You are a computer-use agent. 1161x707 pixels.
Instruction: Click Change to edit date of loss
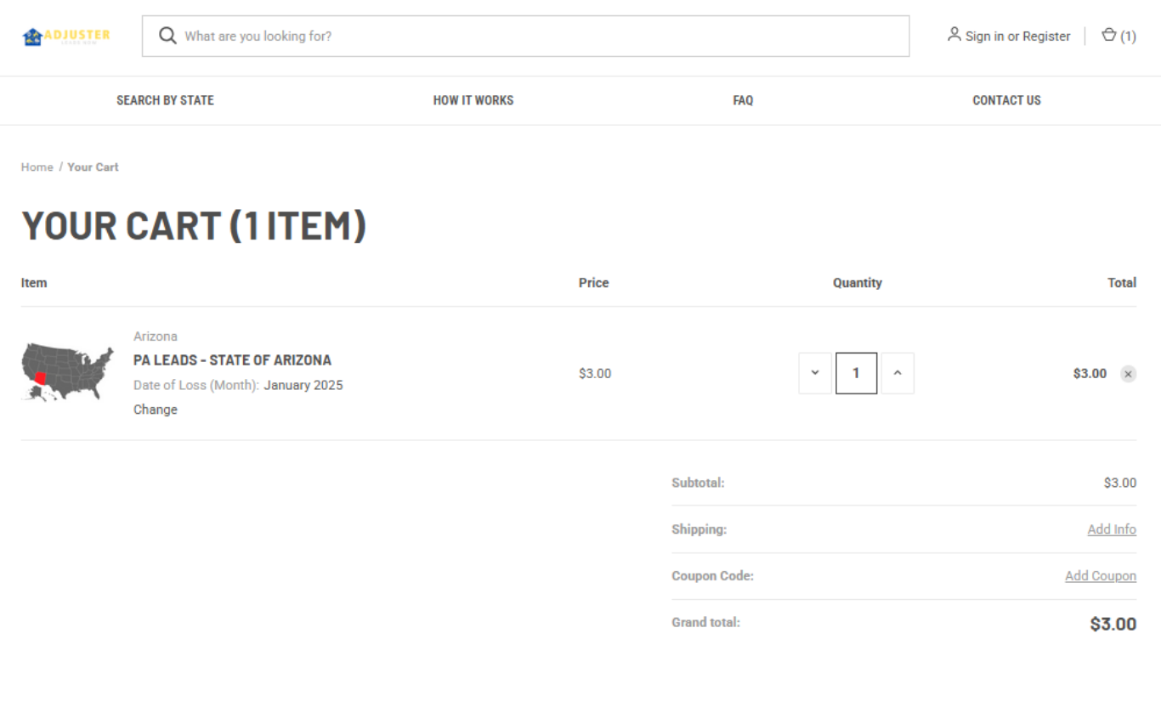tap(156, 410)
